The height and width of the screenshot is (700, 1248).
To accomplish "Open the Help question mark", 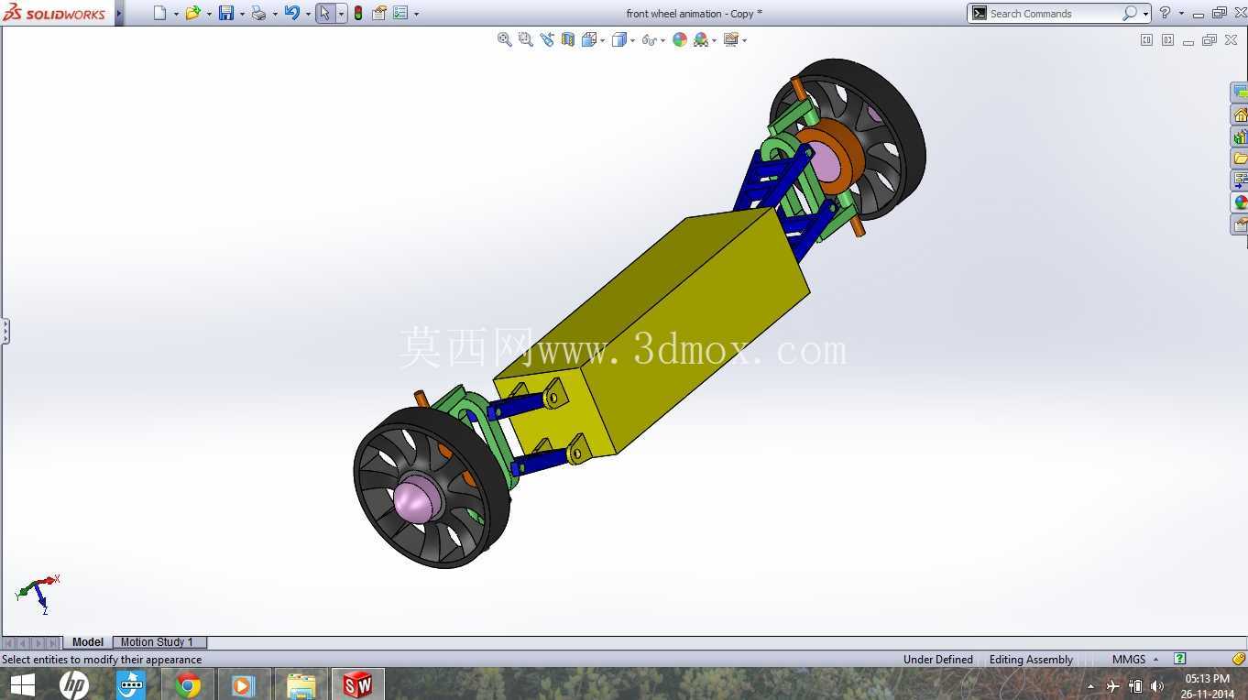I will point(1166,13).
